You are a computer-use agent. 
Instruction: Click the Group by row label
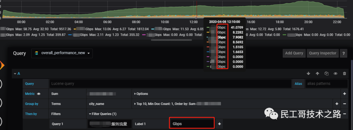coord(32,104)
